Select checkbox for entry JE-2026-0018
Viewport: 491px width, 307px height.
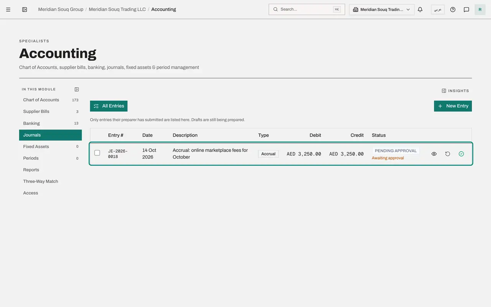point(97,153)
